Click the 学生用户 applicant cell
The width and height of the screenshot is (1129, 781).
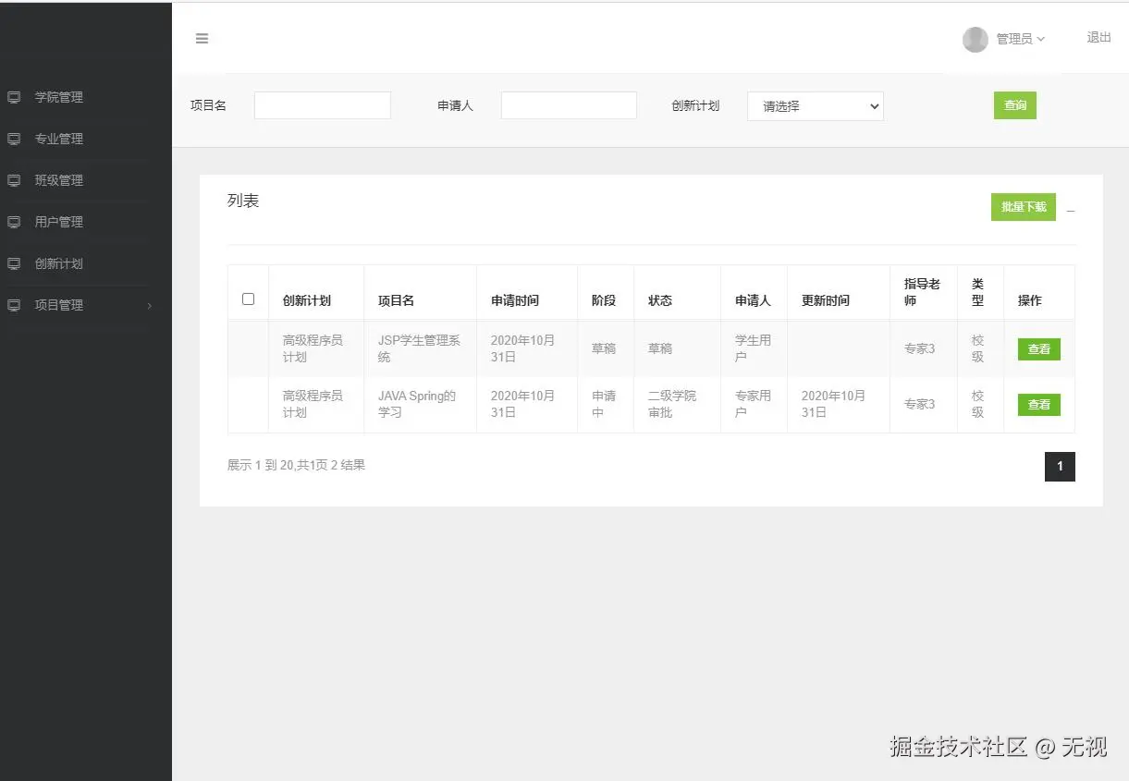(754, 348)
